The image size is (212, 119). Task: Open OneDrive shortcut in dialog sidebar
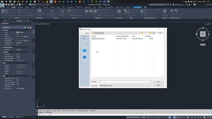pyautogui.click(x=84, y=58)
